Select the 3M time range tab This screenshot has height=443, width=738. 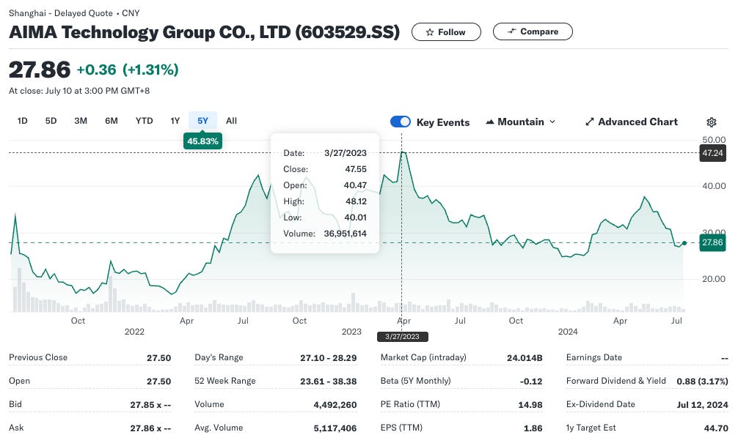(81, 121)
